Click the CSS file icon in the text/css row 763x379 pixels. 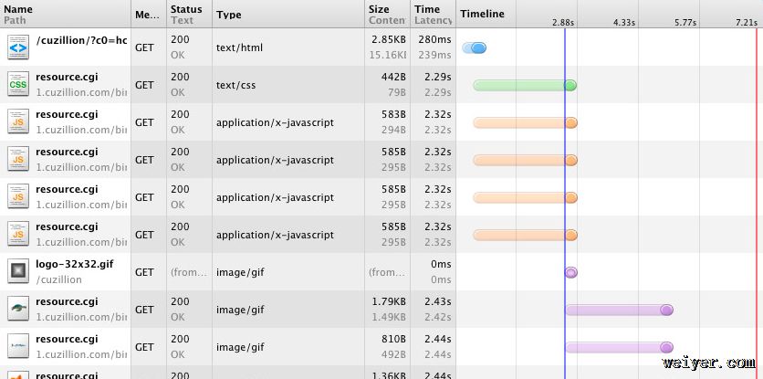tap(18, 85)
